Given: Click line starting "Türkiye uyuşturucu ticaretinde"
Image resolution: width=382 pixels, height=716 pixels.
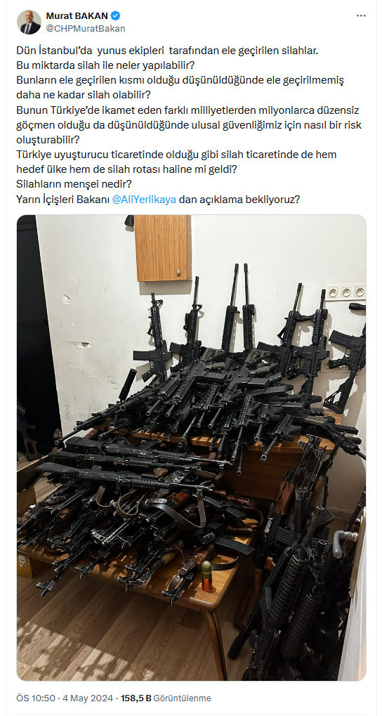Looking at the screenshot, I should [x=176, y=155].
